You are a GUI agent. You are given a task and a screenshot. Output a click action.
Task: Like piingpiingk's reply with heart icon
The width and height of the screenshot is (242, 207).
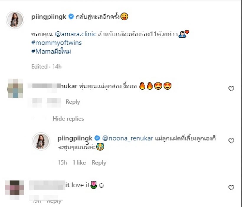point(231,141)
